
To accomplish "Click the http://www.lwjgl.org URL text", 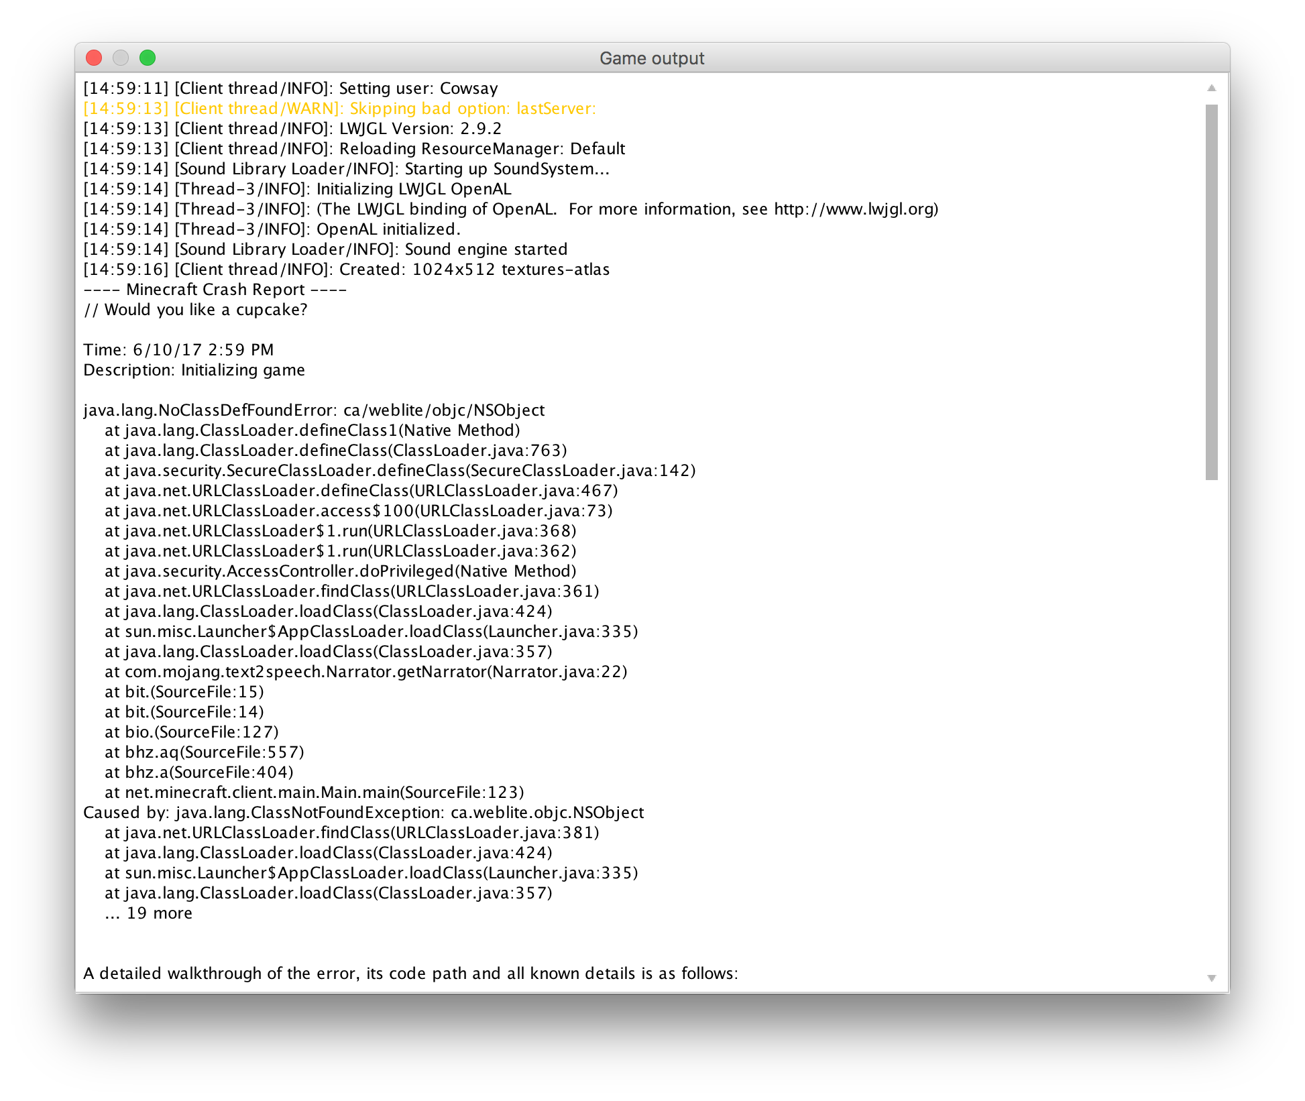I will click(x=853, y=209).
